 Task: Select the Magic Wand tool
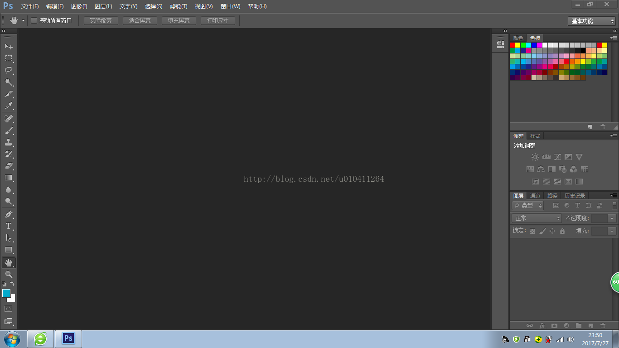click(x=9, y=82)
